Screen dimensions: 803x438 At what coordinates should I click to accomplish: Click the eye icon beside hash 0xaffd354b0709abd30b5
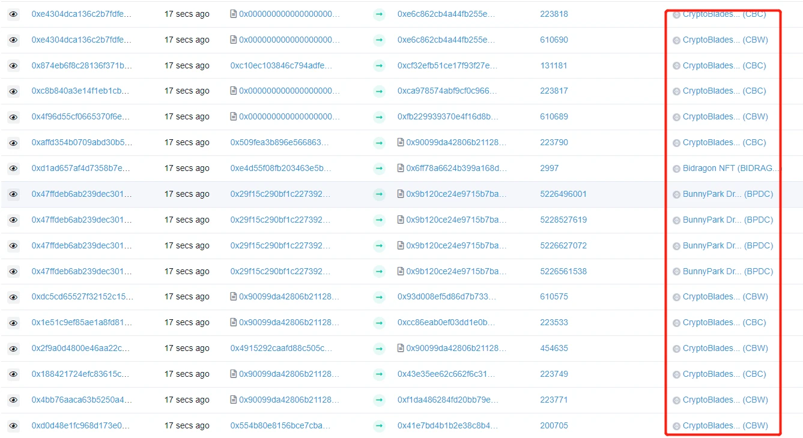tap(13, 143)
